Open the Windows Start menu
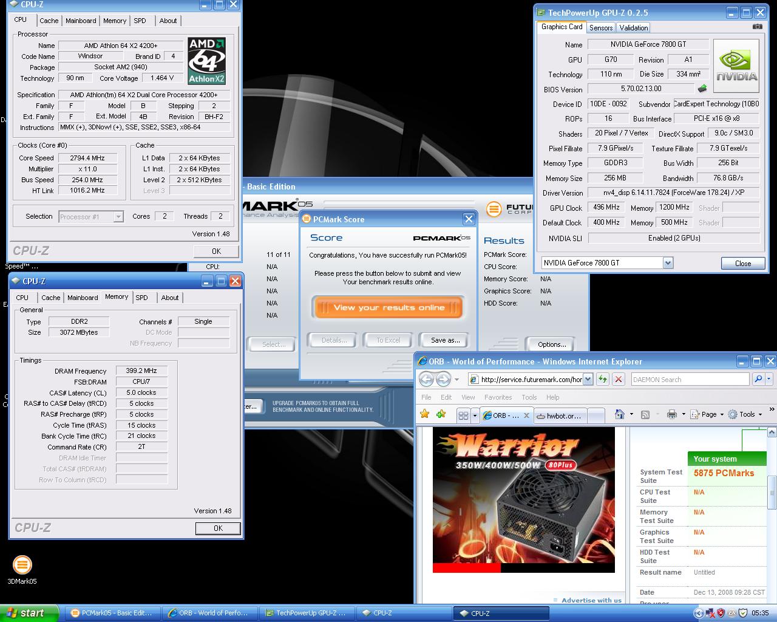Image resolution: width=777 pixels, height=622 pixels. point(29,613)
